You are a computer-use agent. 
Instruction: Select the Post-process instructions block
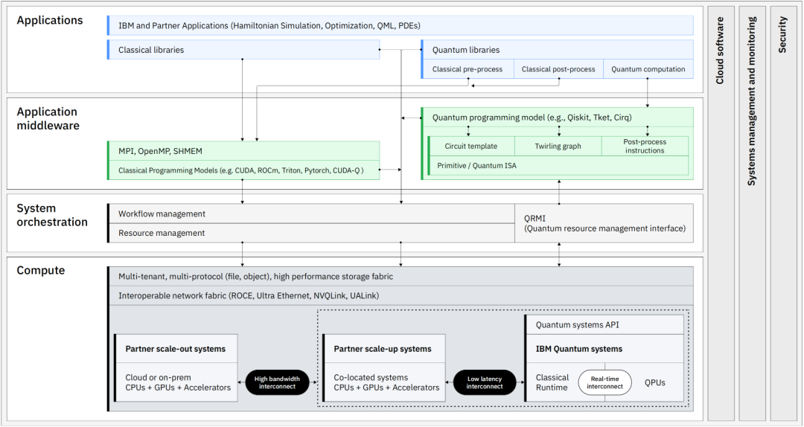645,147
